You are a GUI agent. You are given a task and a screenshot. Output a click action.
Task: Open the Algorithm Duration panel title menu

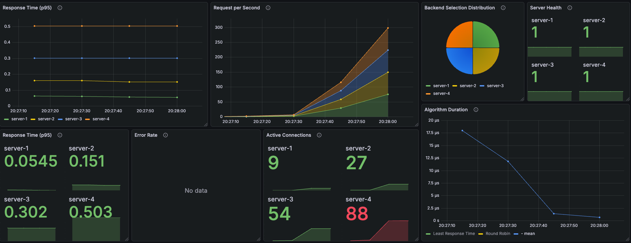pos(446,110)
